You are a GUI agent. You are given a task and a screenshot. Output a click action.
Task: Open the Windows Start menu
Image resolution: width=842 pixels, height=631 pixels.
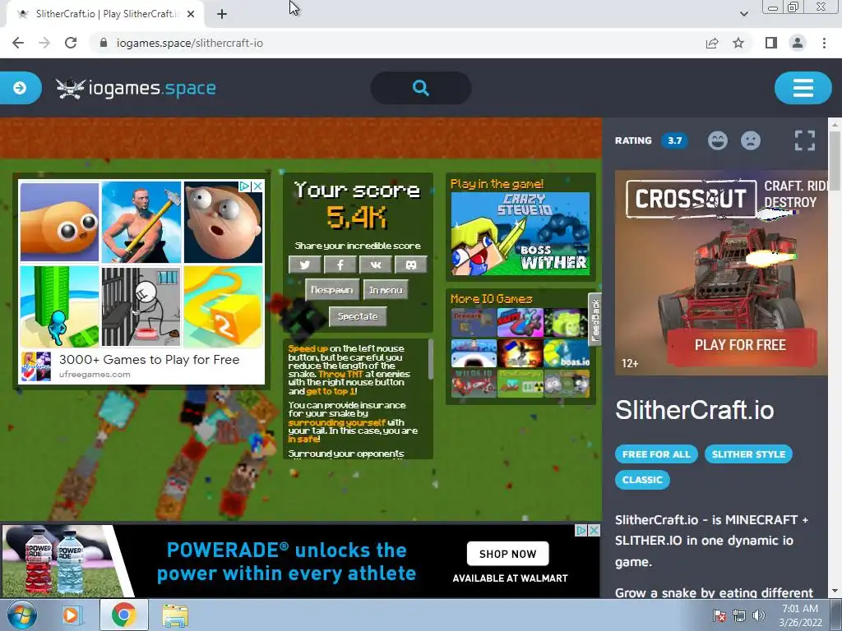pos(21,615)
